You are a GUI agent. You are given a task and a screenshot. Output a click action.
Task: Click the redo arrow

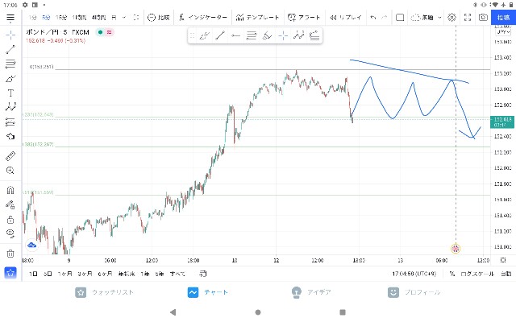(x=384, y=18)
